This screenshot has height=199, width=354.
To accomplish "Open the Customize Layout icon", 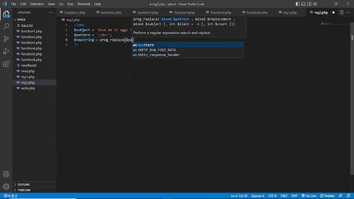I will 315,4.
